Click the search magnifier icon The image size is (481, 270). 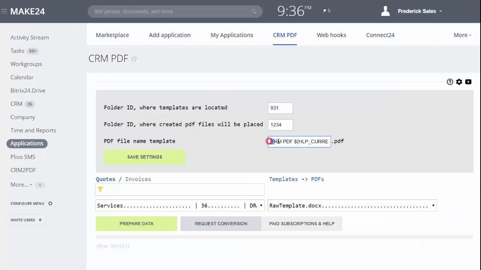[254, 11]
